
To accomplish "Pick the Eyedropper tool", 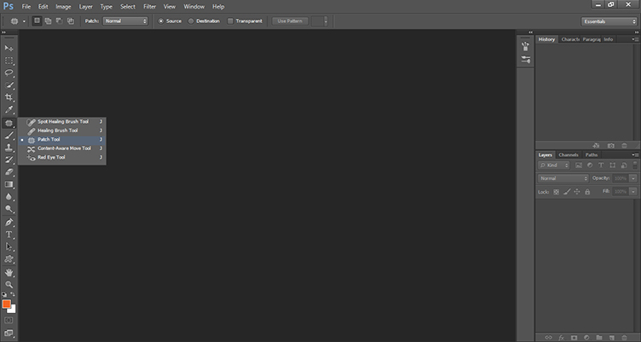I will (x=9, y=110).
